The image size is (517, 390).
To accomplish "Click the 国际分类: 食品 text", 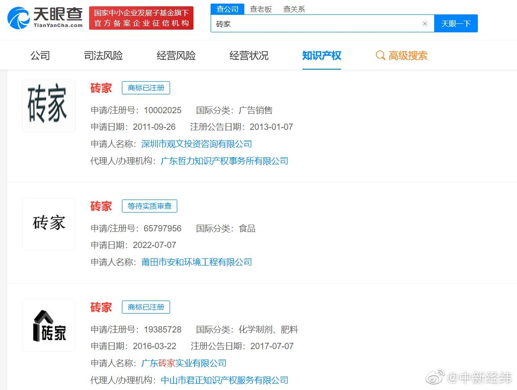I will pos(226,228).
